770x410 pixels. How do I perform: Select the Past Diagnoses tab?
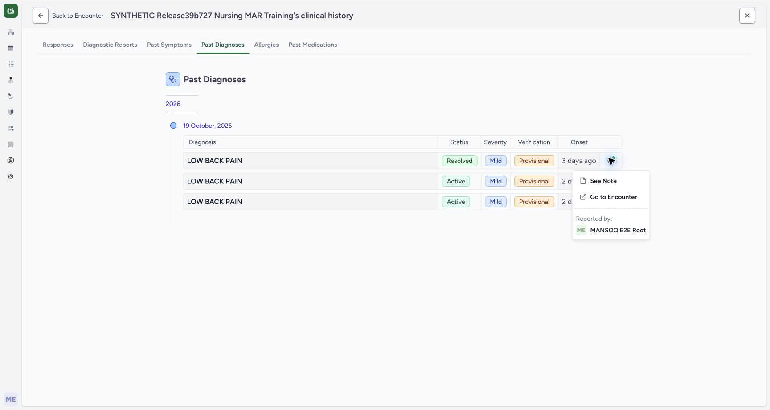click(223, 45)
